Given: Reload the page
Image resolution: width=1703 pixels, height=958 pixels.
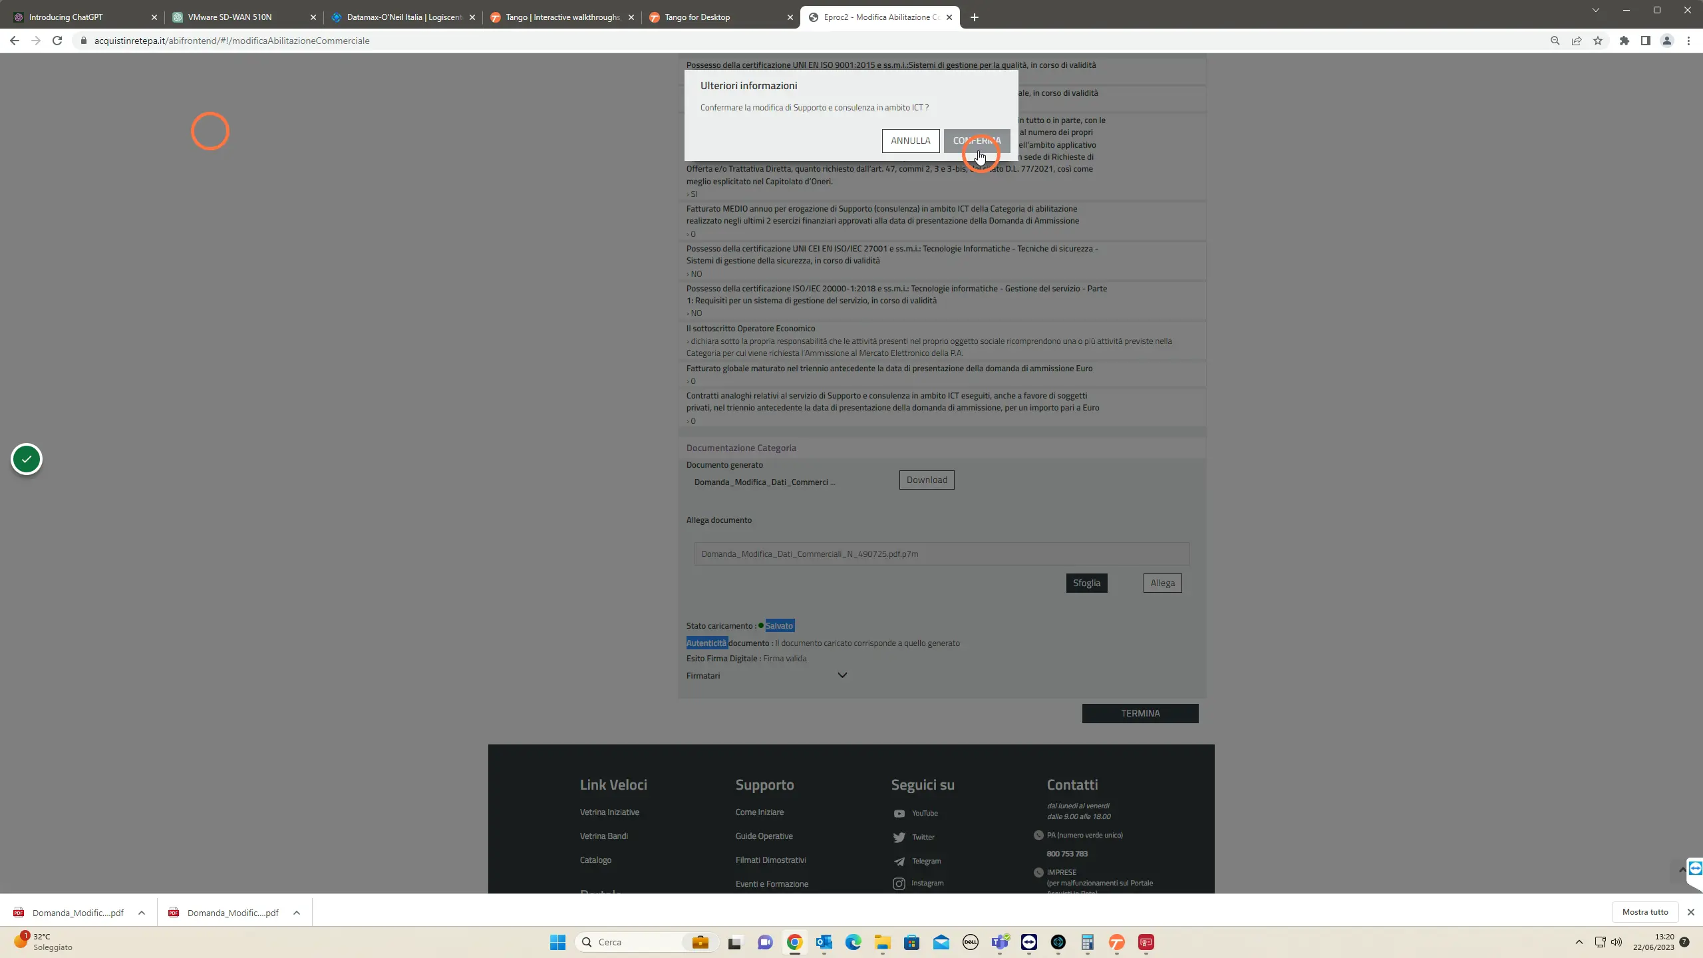Looking at the screenshot, I should pos(57,41).
